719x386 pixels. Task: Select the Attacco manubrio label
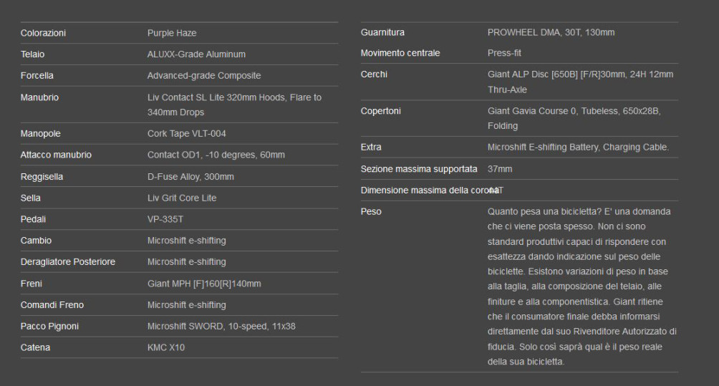(x=57, y=155)
